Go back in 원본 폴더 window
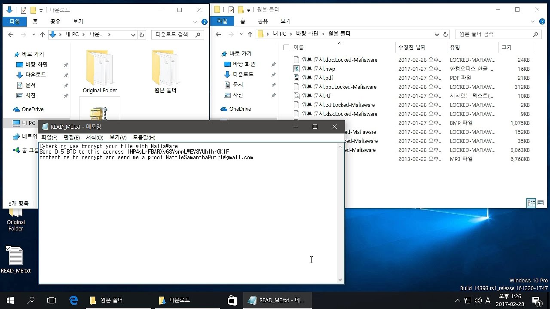550x309 pixels. tap(218, 34)
